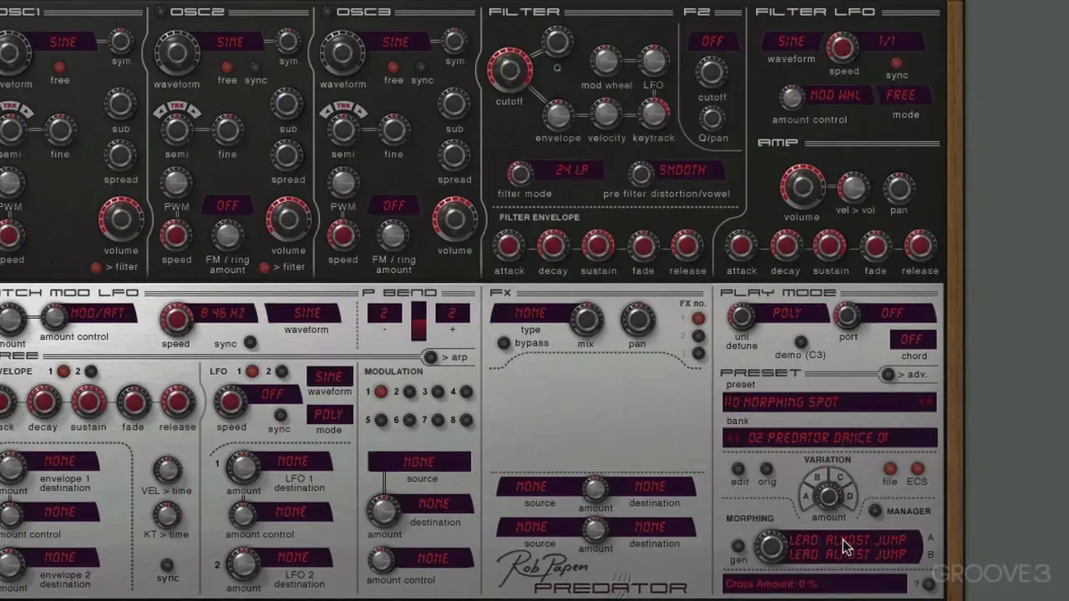Viewport: 1069px width, 601px height.
Task: Select modulation slot 1 LED
Action: point(381,391)
